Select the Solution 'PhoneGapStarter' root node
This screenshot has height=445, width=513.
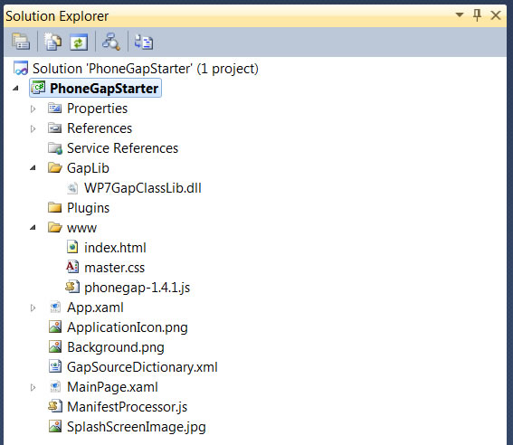[146, 69]
